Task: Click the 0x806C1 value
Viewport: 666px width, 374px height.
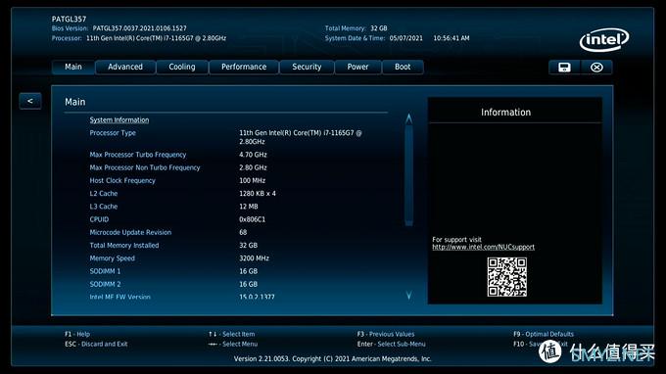Action: (x=253, y=219)
